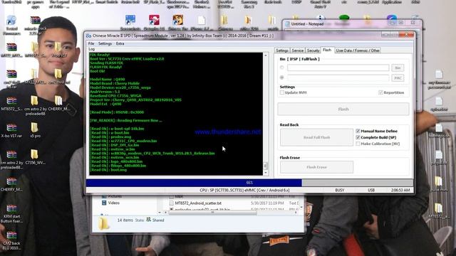This screenshot has width=456, height=256.
Task: Click the large Flash button
Action: click(x=343, y=109)
